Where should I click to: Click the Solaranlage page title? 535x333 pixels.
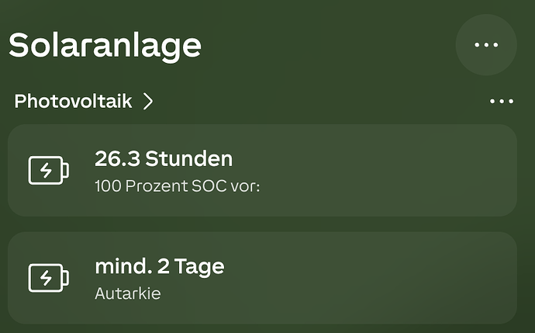(105, 46)
